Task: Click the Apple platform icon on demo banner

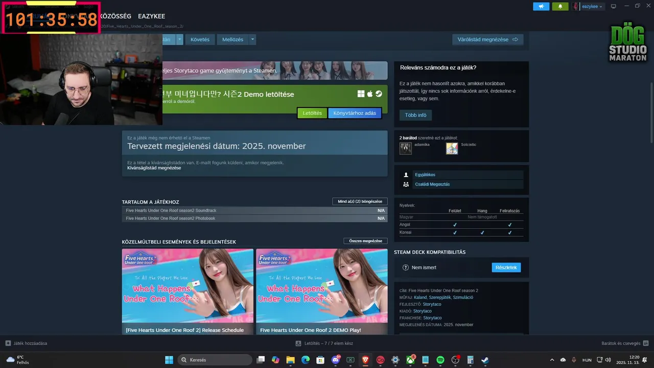Action: pos(370,94)
